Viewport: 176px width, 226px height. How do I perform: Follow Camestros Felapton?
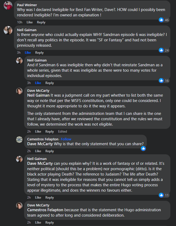coord(66,139)
